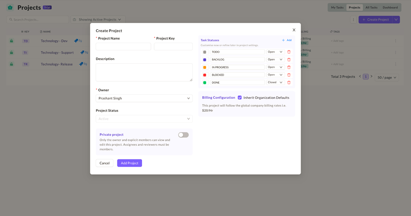This screenshot has width=411, height=216.
Task: Open more options for Technology- Release row
Action: [395, 64]
